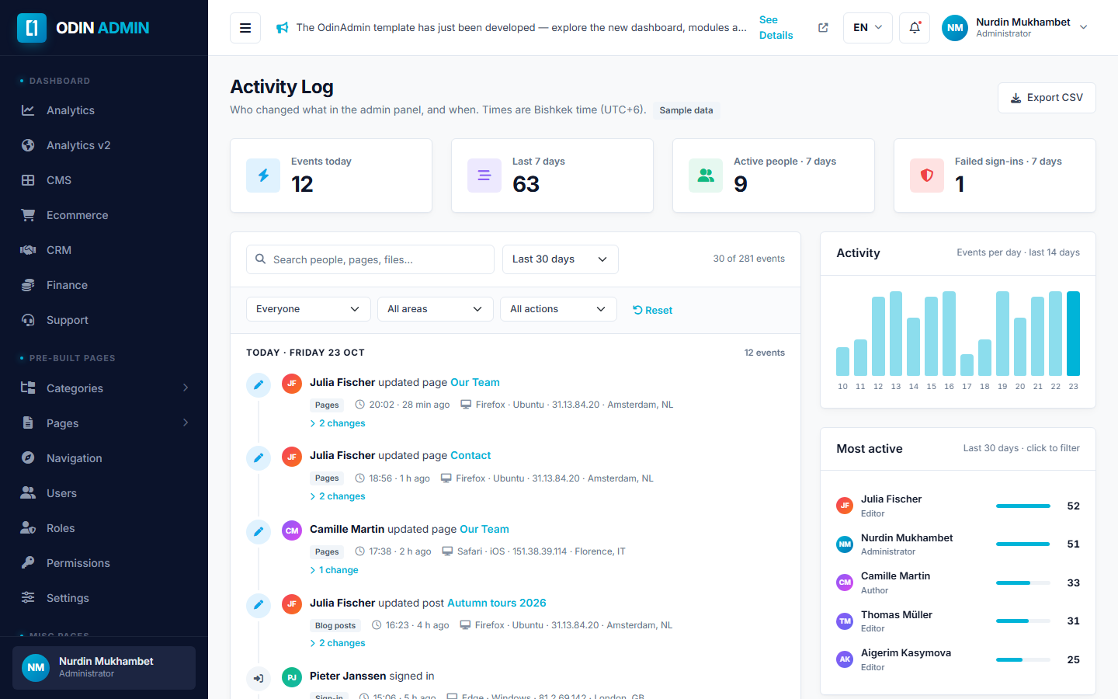Click the Last 7 days list icon
Viewport: 1118px width, 699px height.
point(484,176)
